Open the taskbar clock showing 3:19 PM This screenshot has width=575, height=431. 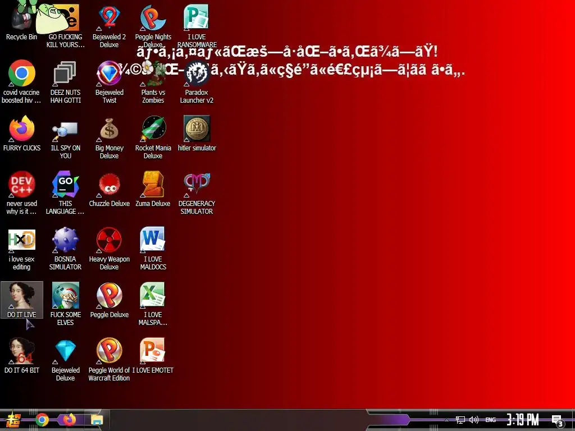pyautogui.click(x=523, y=420)
